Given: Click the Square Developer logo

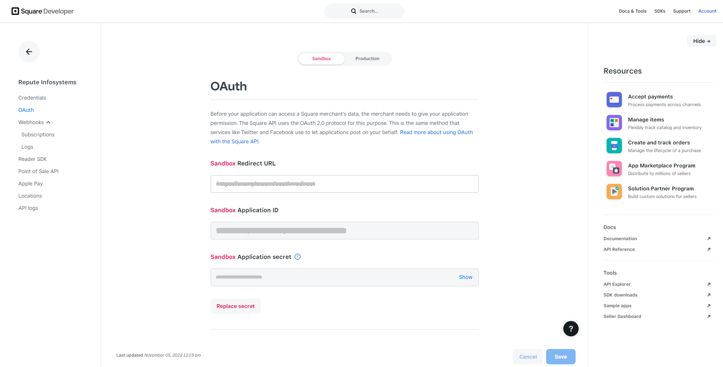Looking at the screenshot, I should 43,11.
